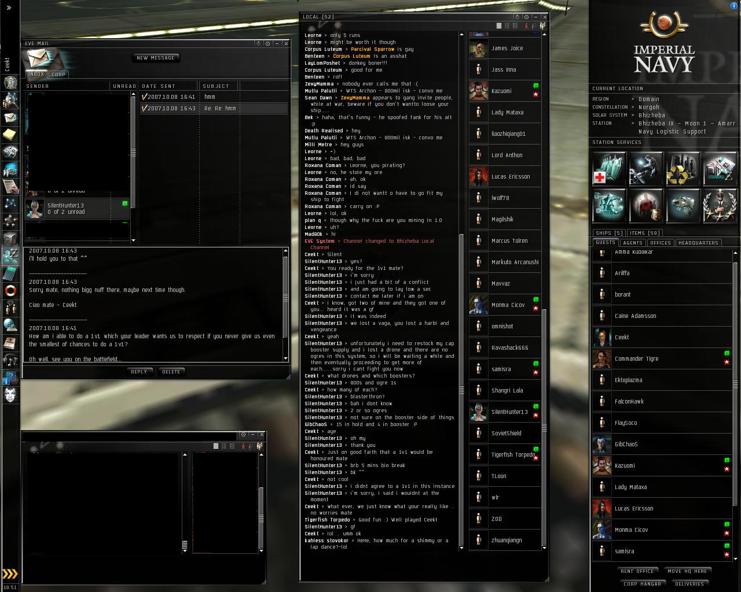Open the ship fitting station service
The image size is (741, 592).
(609, 205)
